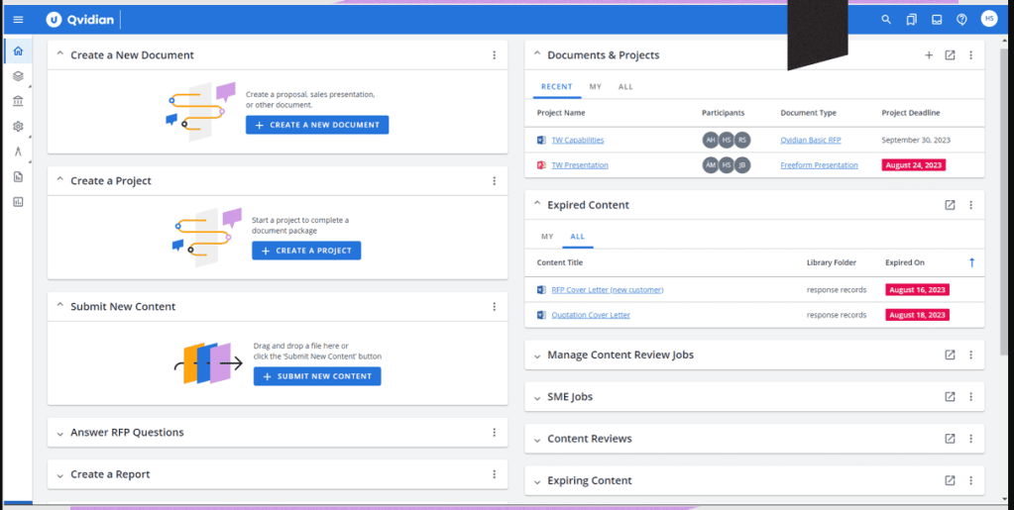Image resolution: width=1014 pixels, height=510 pixels.
Task: Click the Home icon in the sidebar
Action: pos(18,51)
